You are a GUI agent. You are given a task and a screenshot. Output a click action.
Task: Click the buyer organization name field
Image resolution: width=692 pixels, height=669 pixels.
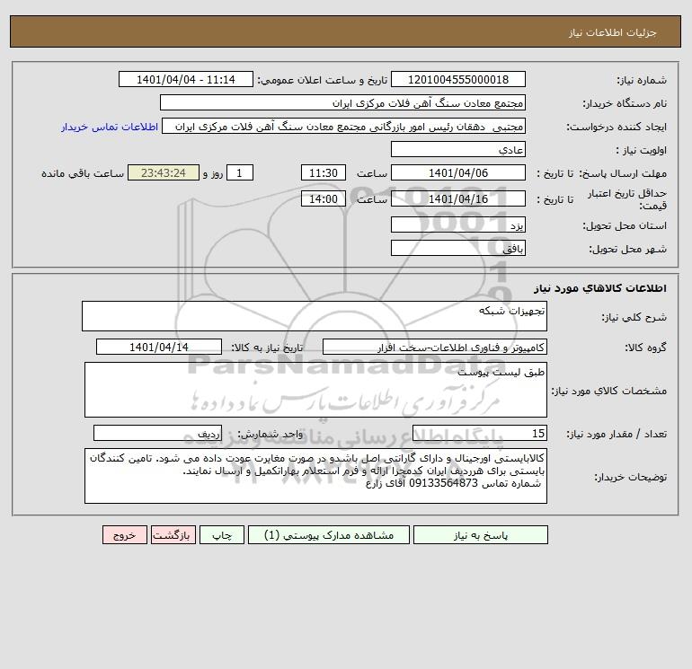(342, 102)
